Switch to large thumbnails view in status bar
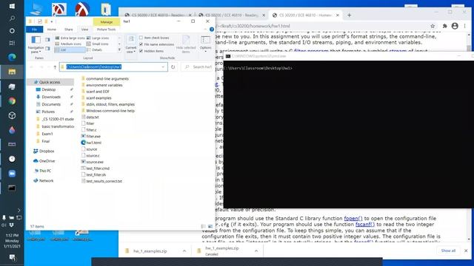 point(210,226)
